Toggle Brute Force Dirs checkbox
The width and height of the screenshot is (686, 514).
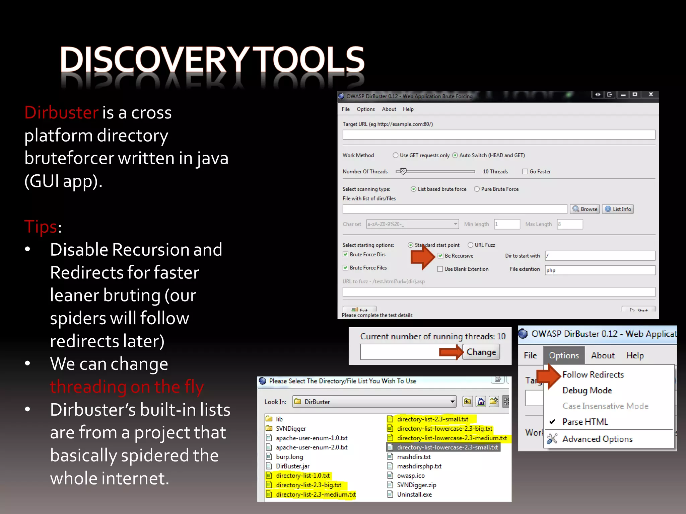(x=345, y=255)
